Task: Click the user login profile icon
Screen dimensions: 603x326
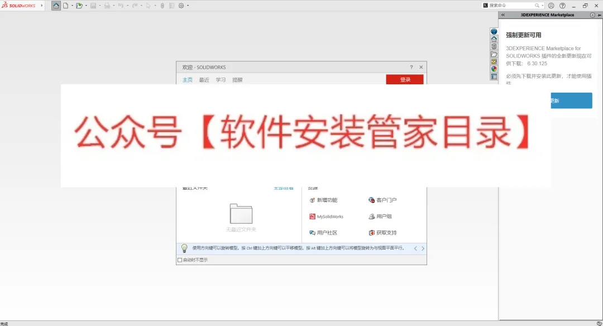Action: coord(551,6)
